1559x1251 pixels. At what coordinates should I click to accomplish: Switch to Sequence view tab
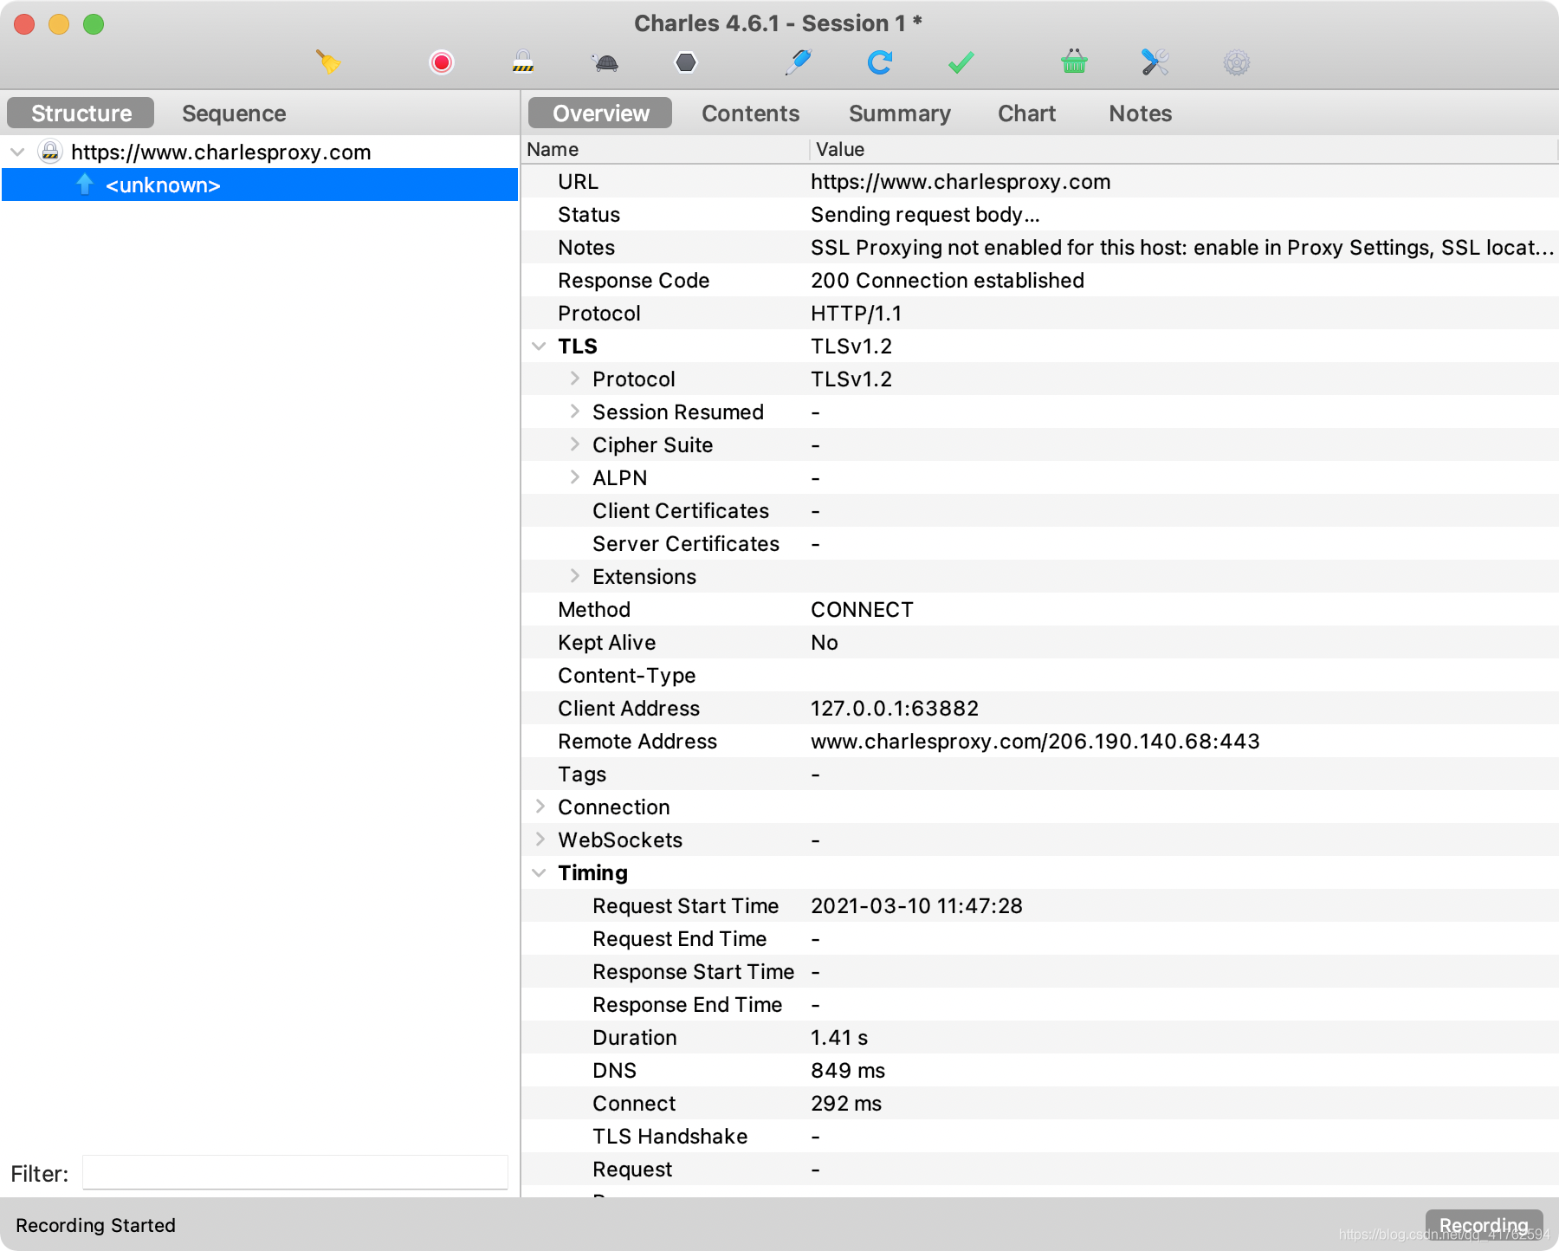pyautogui.click(x=234, y=113)
